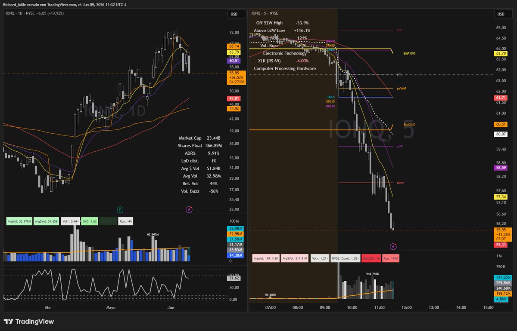Click the Shares Float 366.89M value
This screenshot has width=517, height=331.
tap(213, 146)
